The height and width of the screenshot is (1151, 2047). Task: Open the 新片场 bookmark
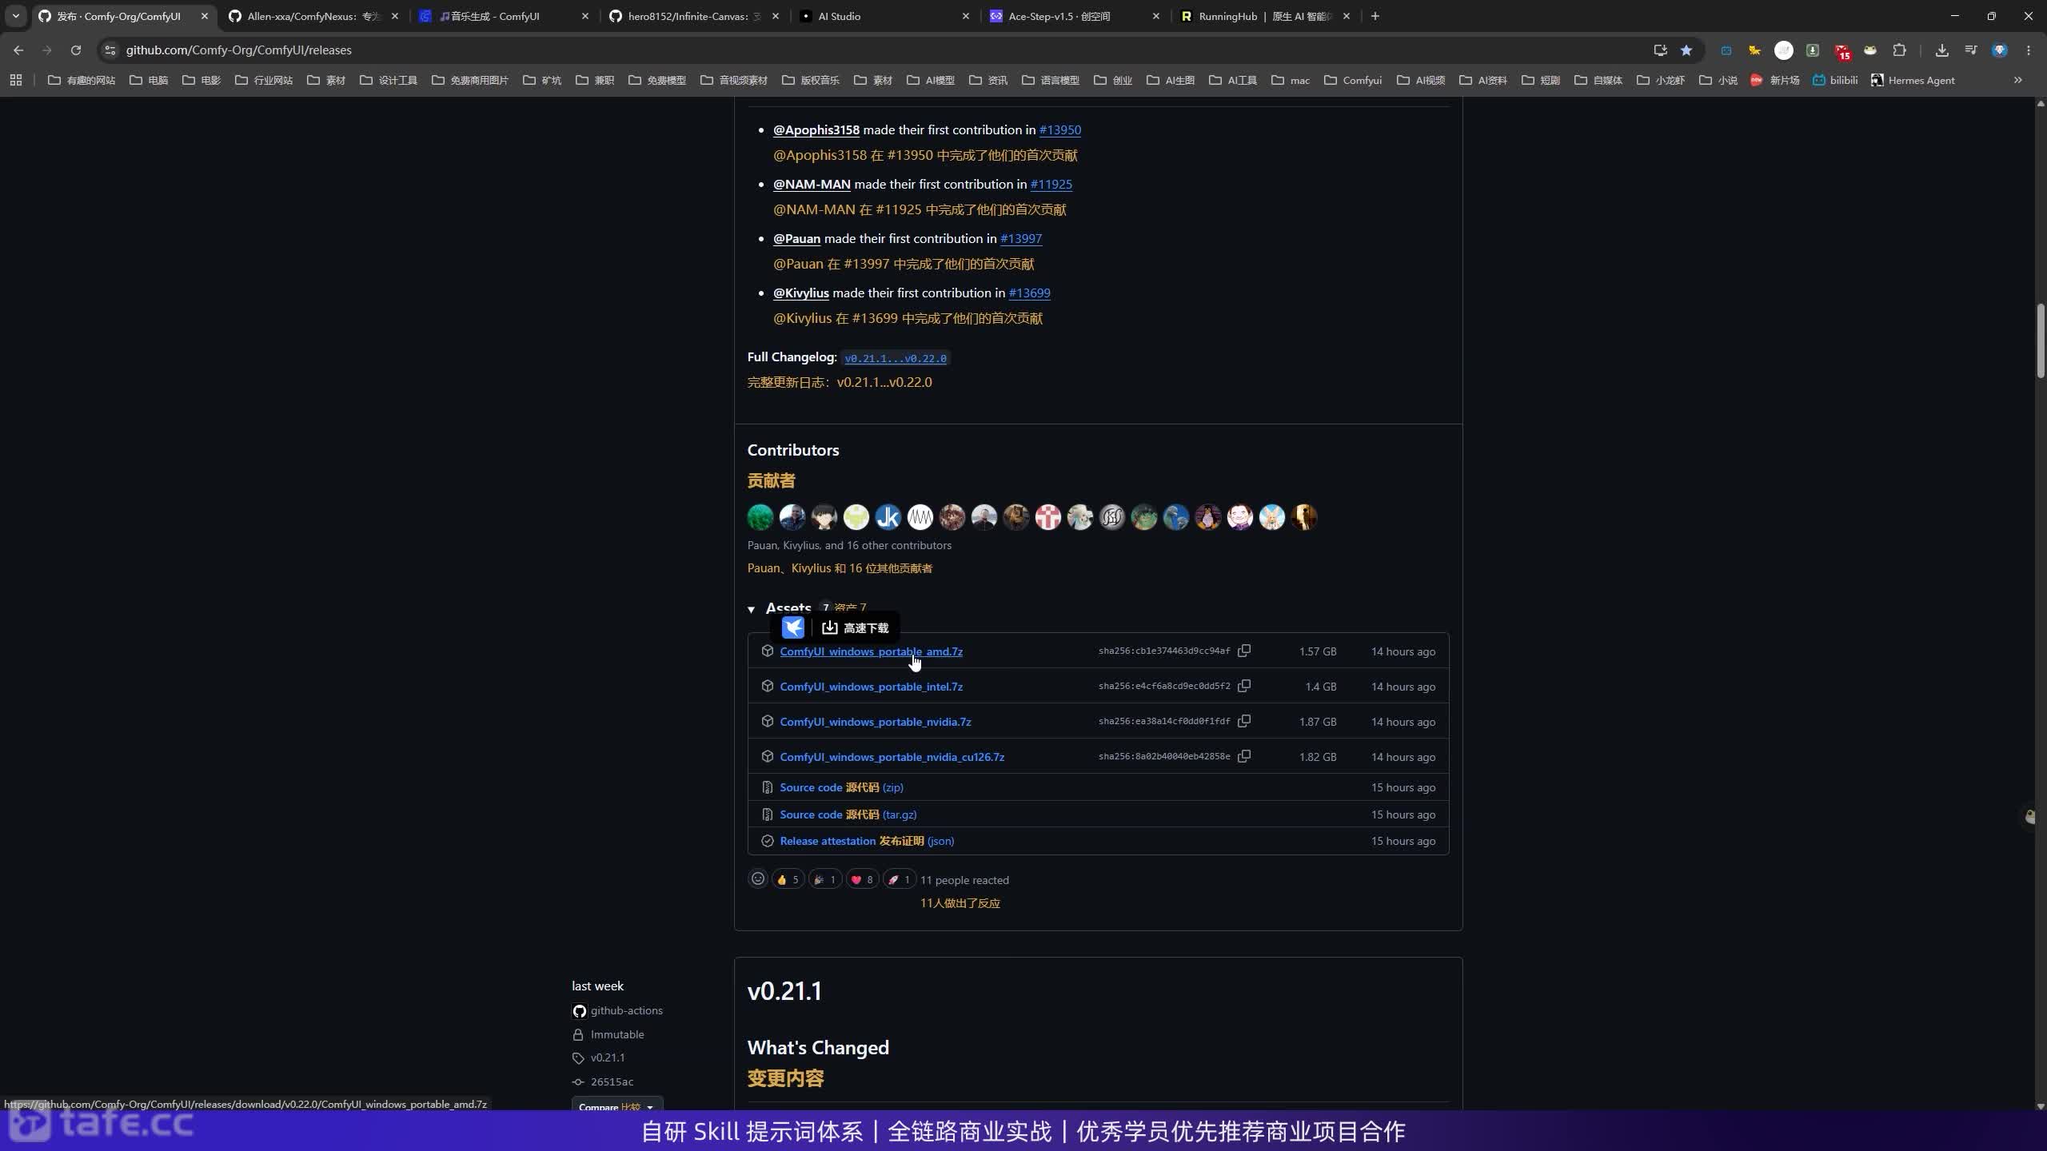click(x=1774, y=80)
